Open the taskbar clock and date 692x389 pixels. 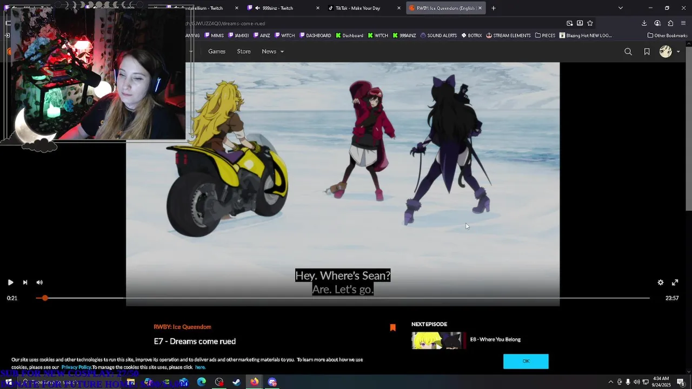(x=661, y=382)
